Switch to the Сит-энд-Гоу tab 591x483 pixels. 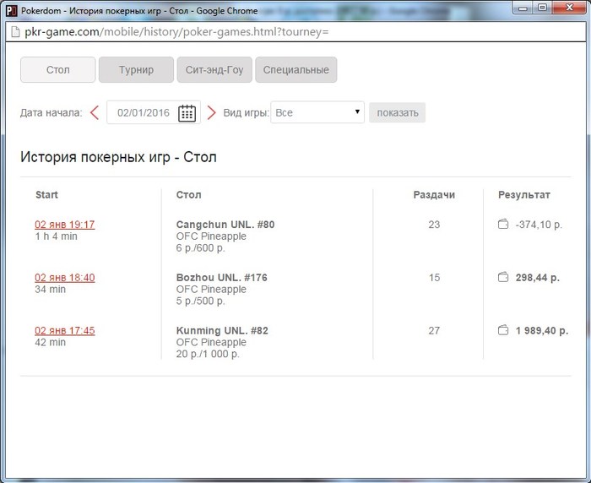pyautogui.click(x=214, y=70)
